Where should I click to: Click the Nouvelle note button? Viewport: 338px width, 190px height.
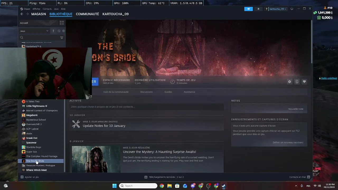[296, 109]
